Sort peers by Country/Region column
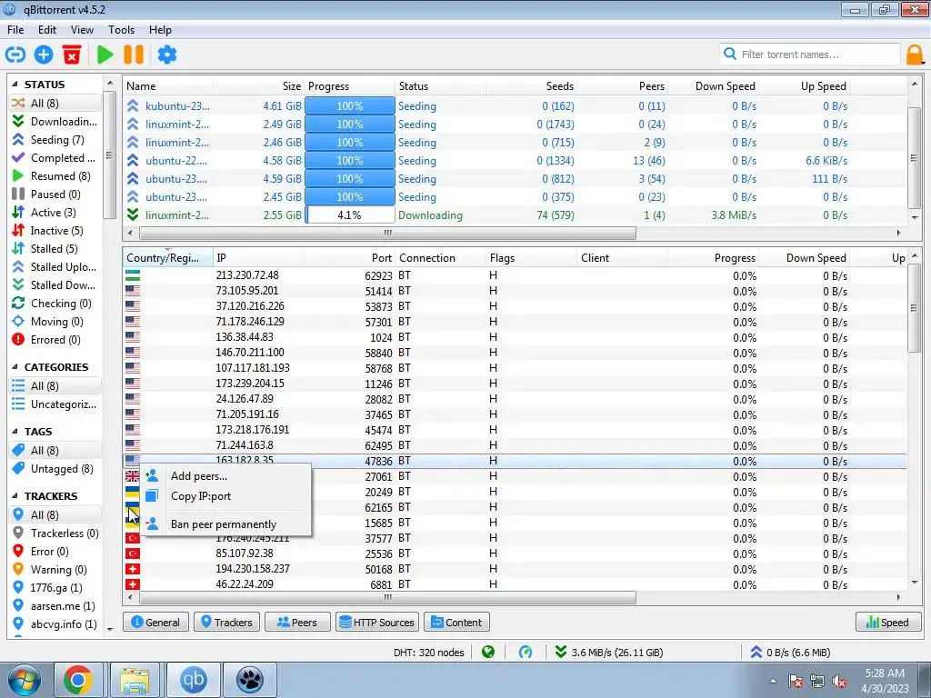931x698 pixels. coord(168,257)
